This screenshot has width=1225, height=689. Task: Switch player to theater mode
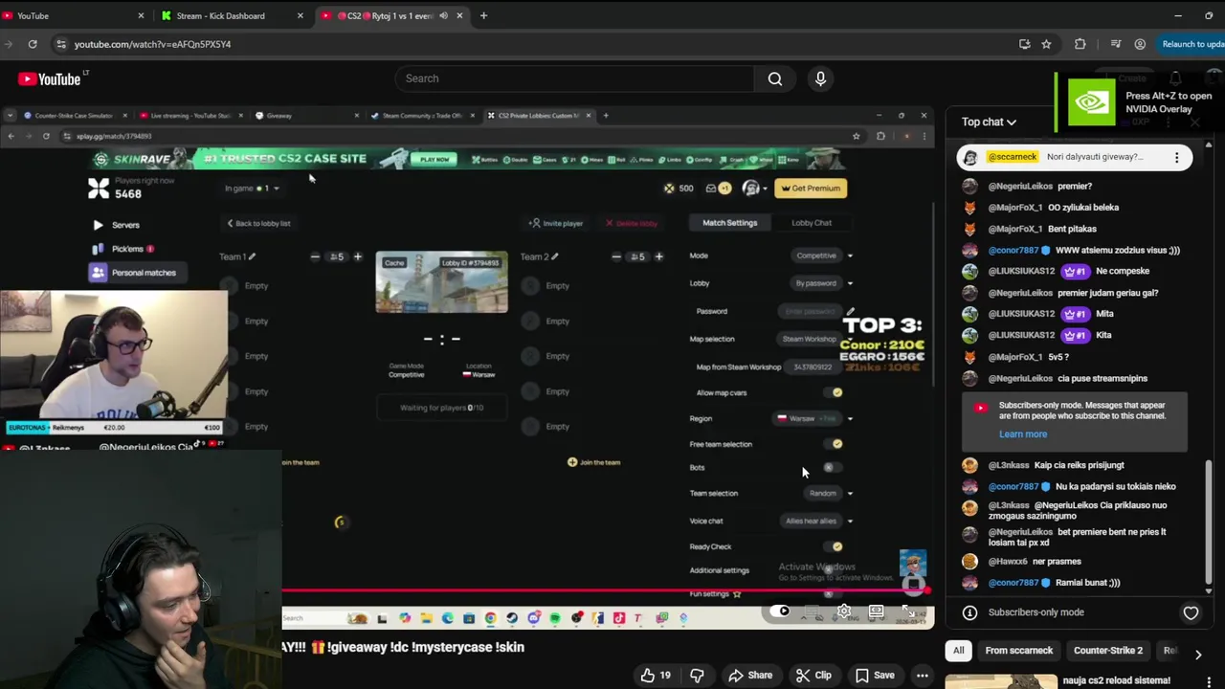point(876,611)
